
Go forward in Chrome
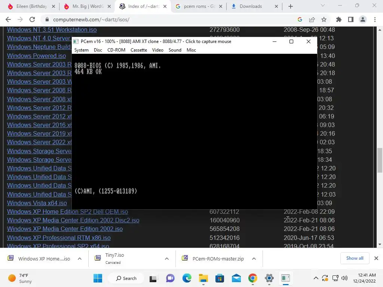[x=20, y=19]
